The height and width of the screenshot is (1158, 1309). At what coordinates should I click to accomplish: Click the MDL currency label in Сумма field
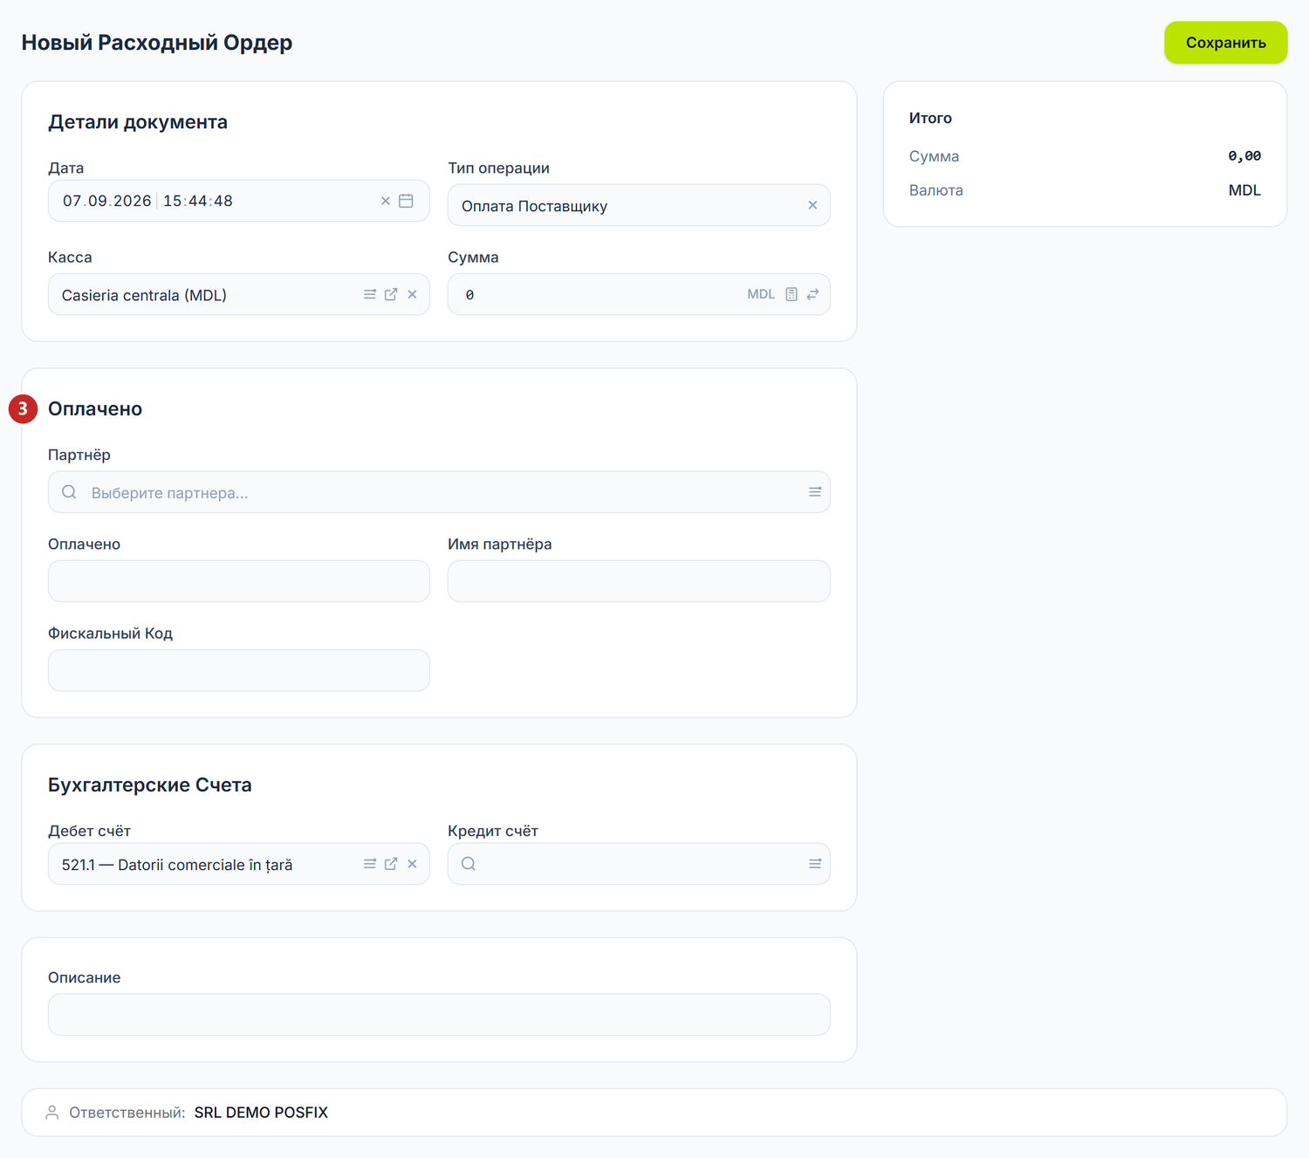761,294
